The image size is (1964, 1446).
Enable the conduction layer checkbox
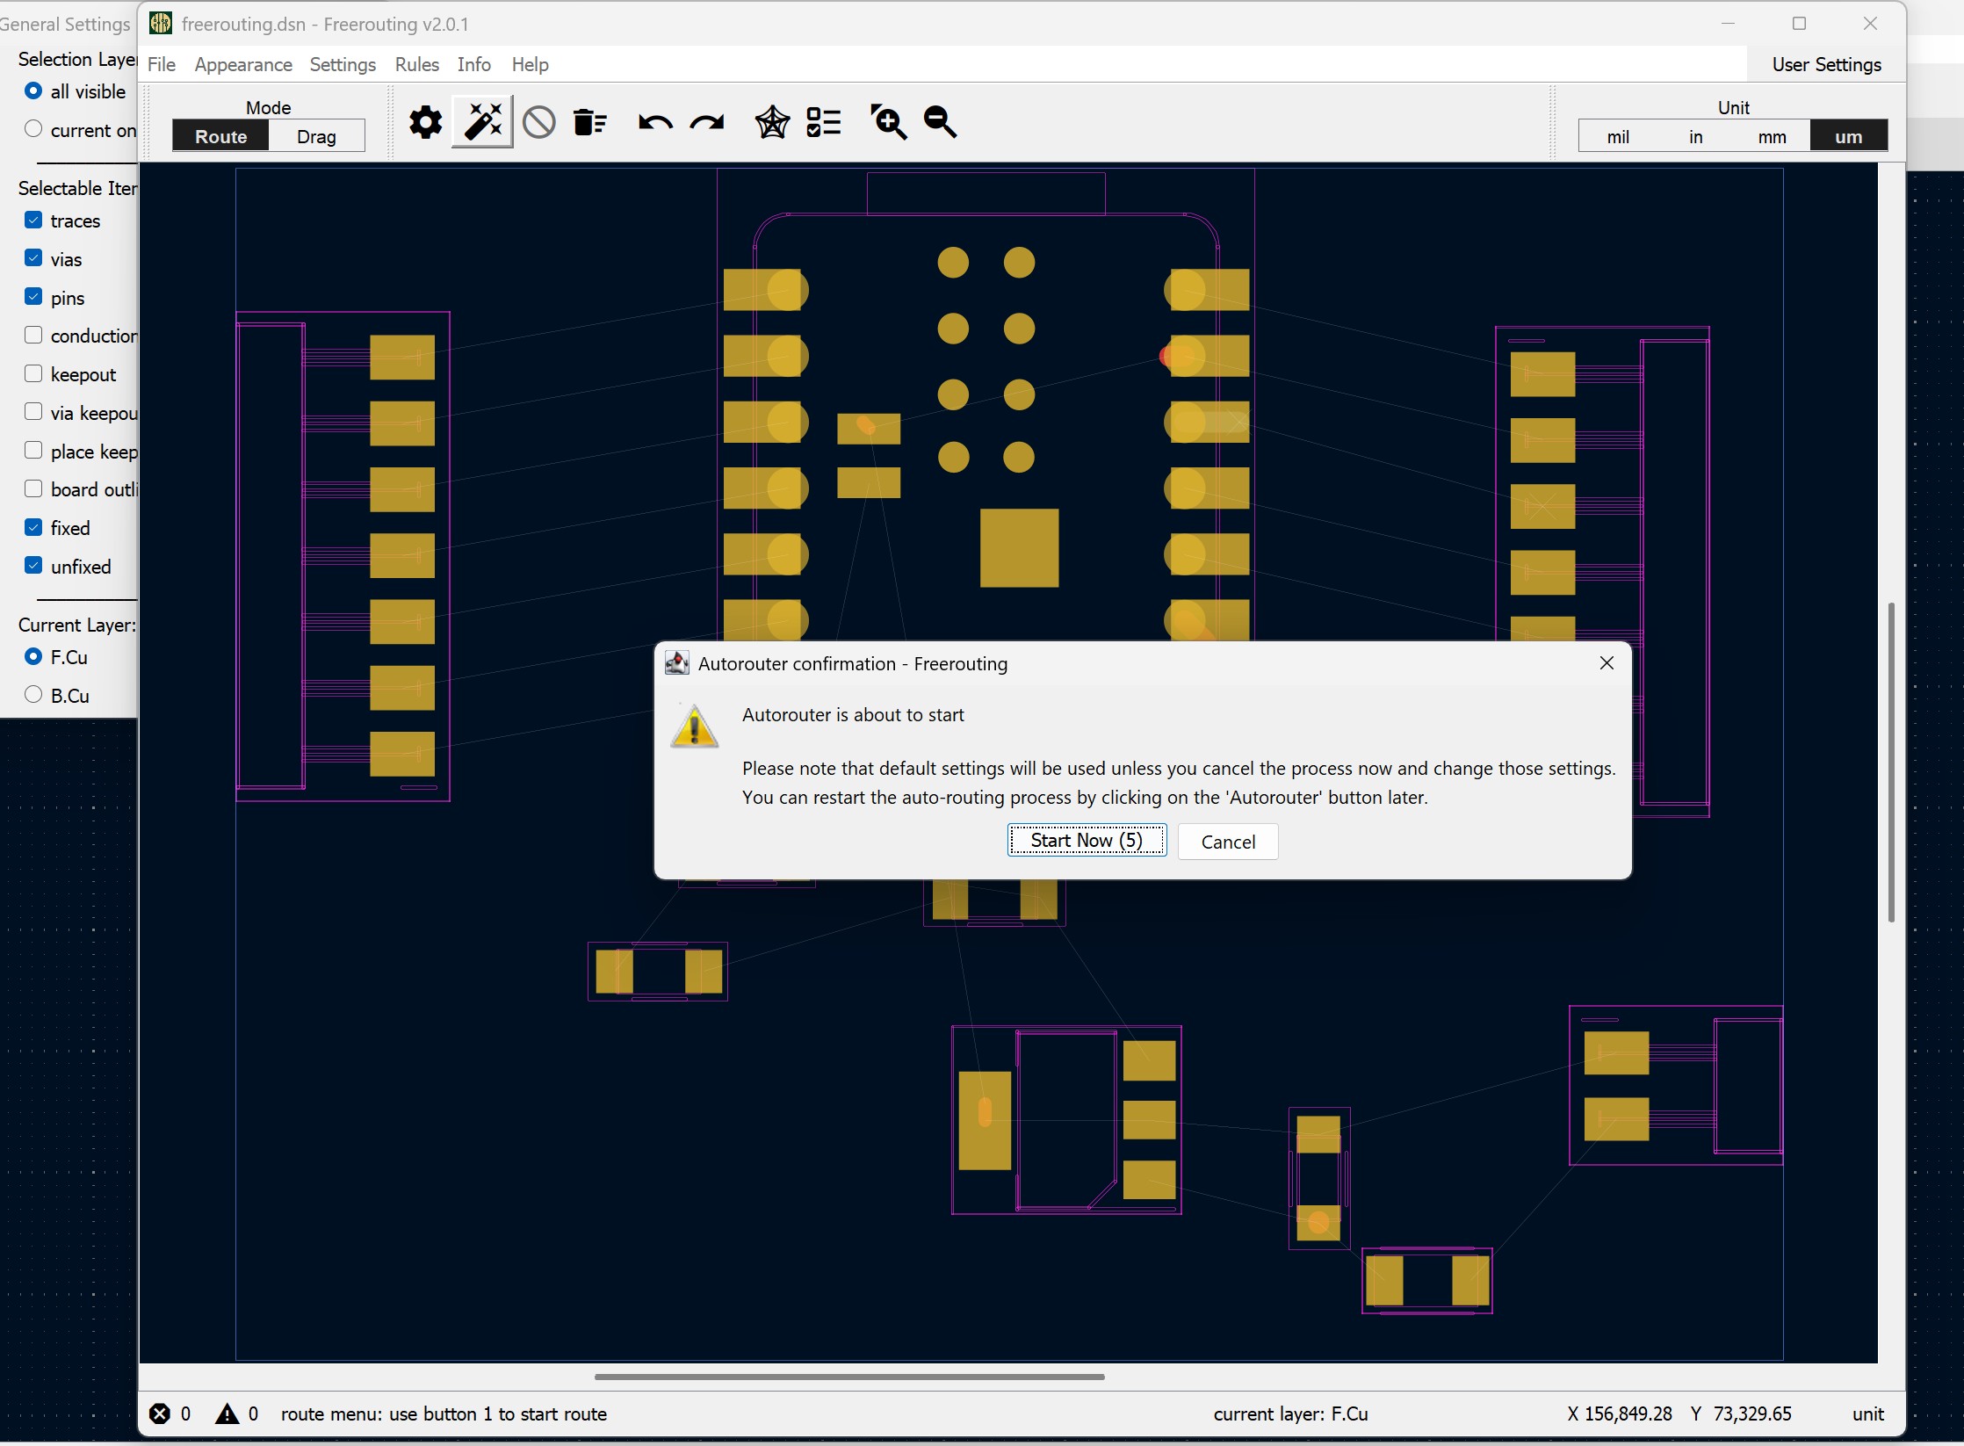pos(33,336)
